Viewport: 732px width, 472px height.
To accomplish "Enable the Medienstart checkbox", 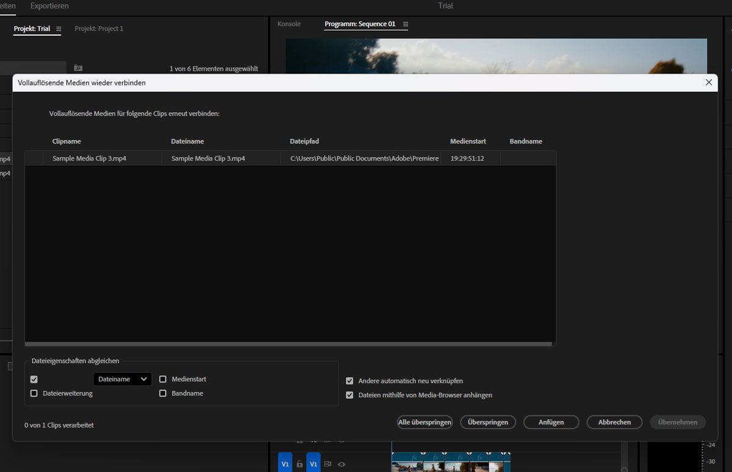I will click(x=163, y=379).
